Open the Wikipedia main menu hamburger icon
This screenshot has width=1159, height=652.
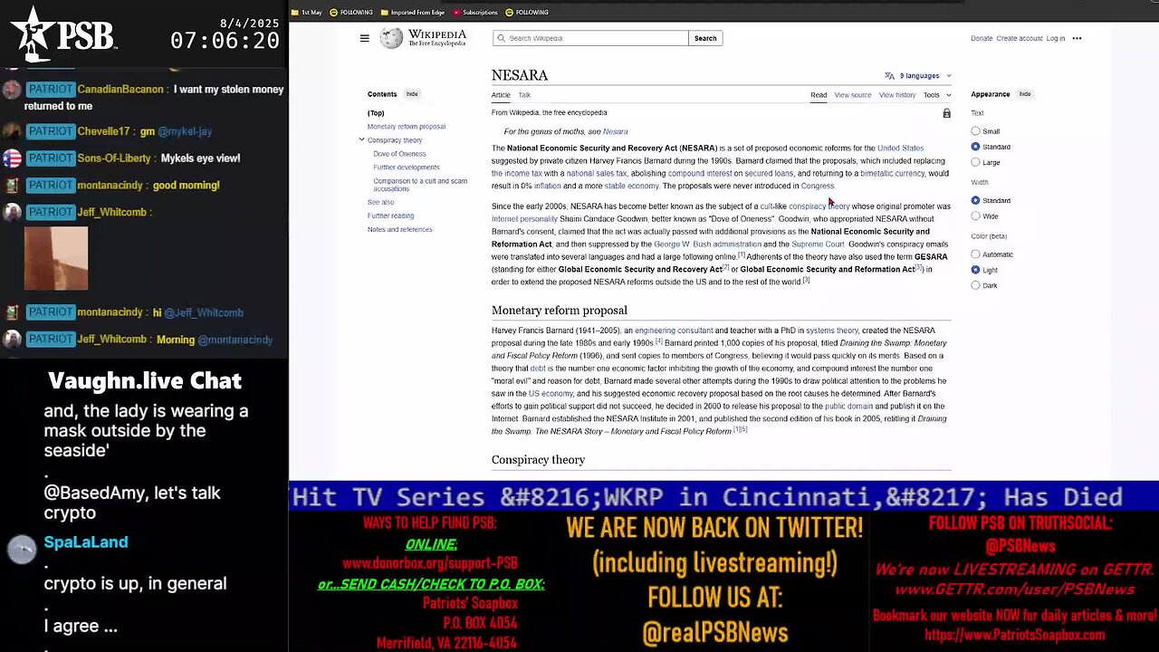pyautogui.click(x=364, y=38)
